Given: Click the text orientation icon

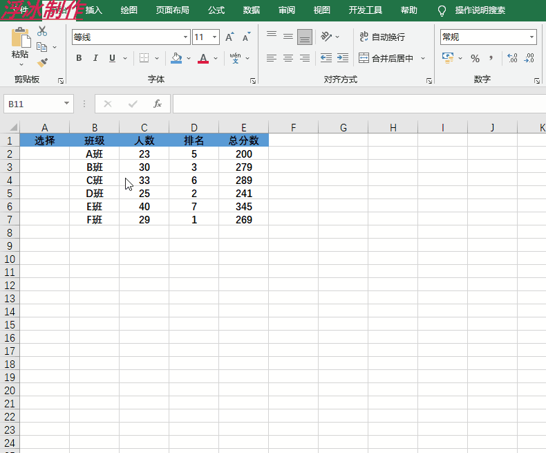Looking at the screenshot, I should tap(326, 37).
